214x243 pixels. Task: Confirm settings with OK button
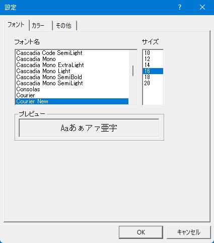pos(141,232)
